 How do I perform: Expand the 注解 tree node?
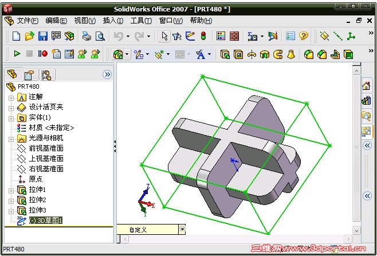[11, 98]
